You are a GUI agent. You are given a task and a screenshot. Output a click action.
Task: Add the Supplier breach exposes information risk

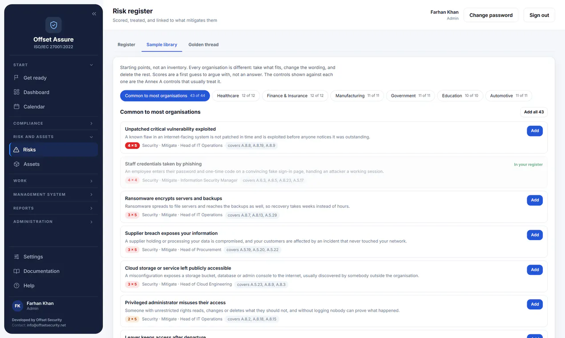[535, 235]
